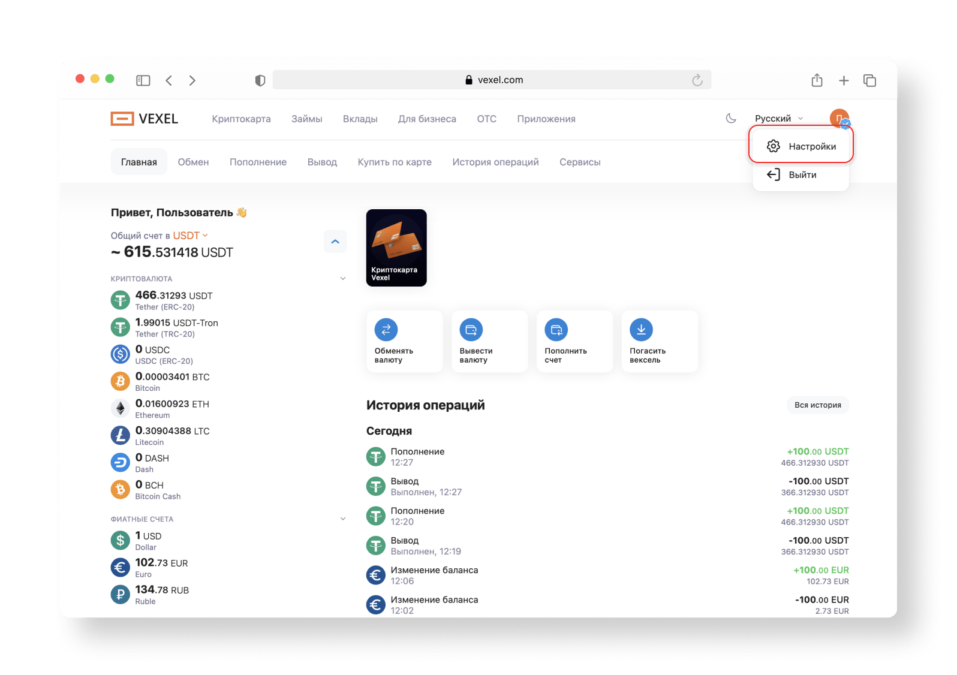Go back with browser back arrow
The image size is (957, 675).
[x=169, y=80]
